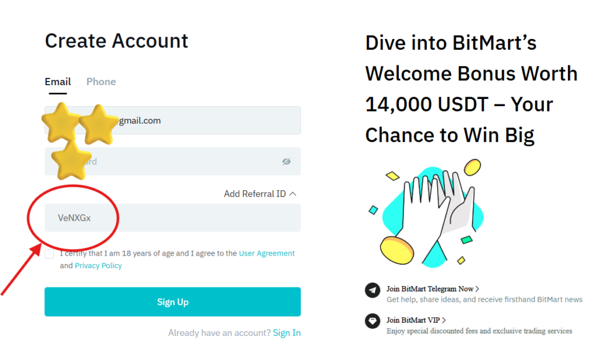Toggle the password visibility eye icon
Screen dimensions: 614x360
tap(287, 161)
